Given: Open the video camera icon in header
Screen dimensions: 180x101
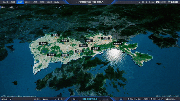Looking at the screenshot, I should click(153, 2).
